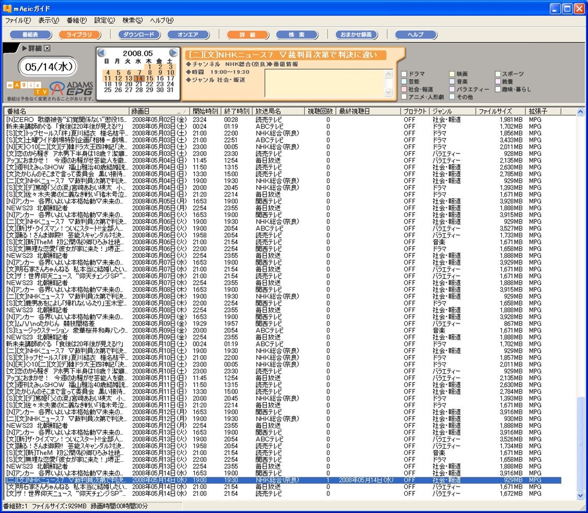The height and width of the screenshot is (513, 588).
Task: Sort list by 終了時刻 column header
Action: (237, 111)
